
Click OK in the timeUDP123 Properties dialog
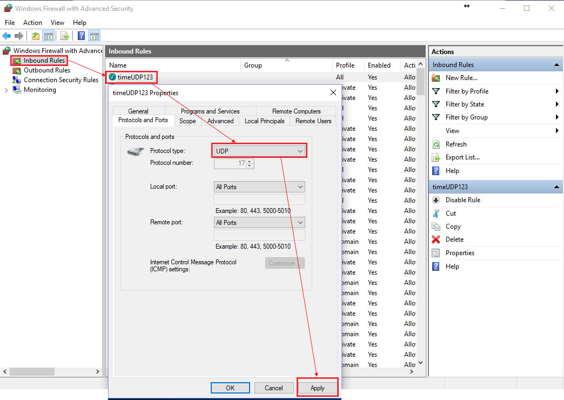coord(230,388)
